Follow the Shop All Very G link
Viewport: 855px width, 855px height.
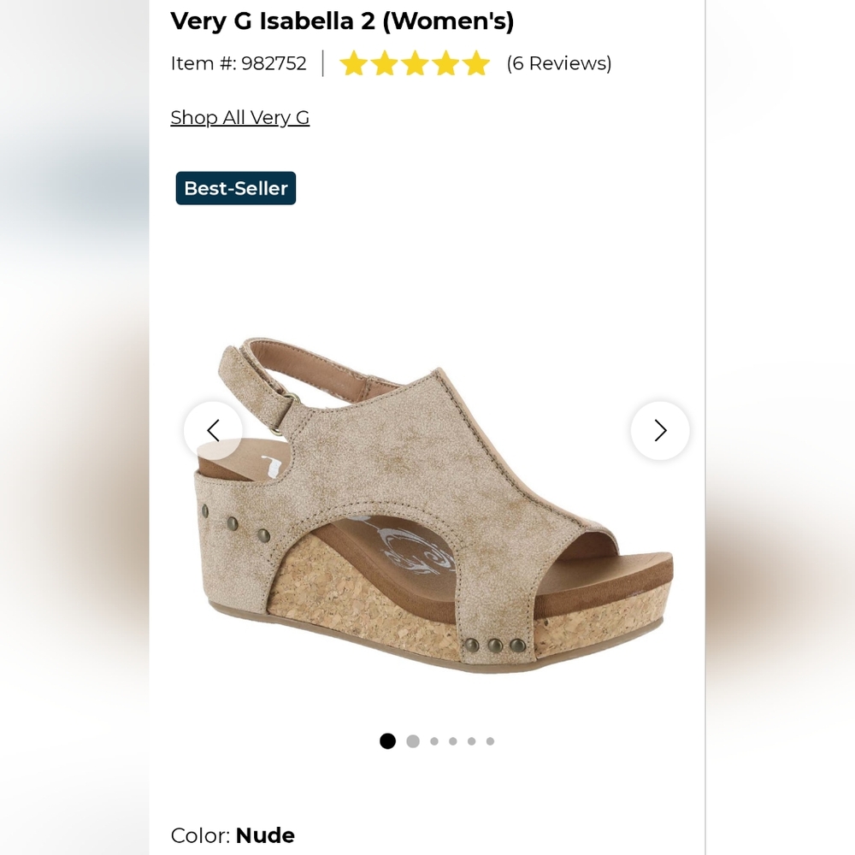pyautogui.click(x=239, y=117)
